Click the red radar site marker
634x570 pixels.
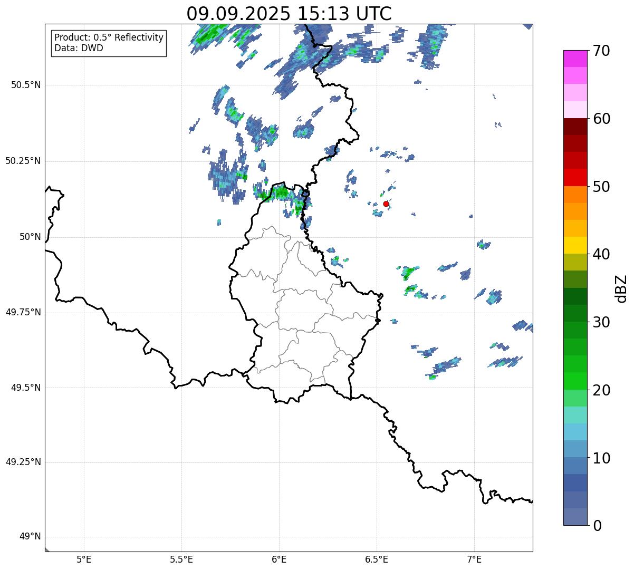pyautogui.click(x=386, y=204)
